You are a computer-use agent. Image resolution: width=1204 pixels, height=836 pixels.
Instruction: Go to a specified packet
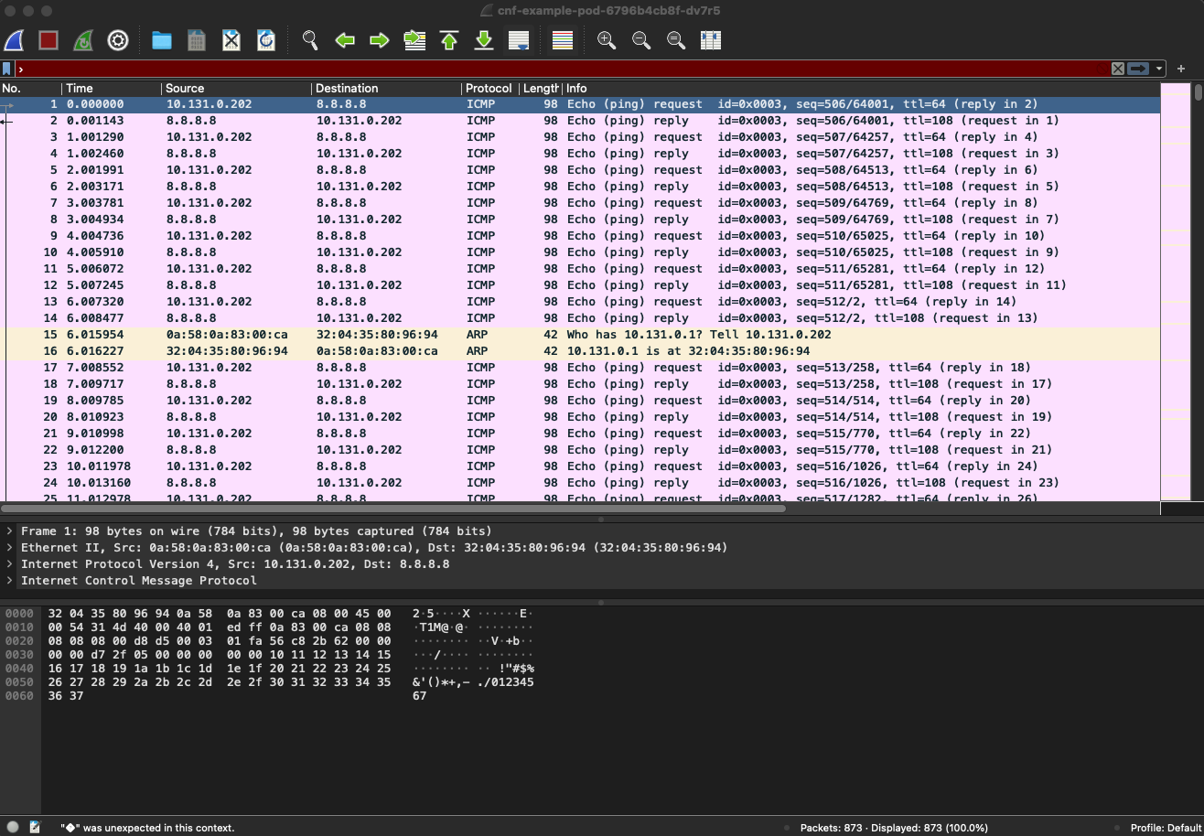414,40
